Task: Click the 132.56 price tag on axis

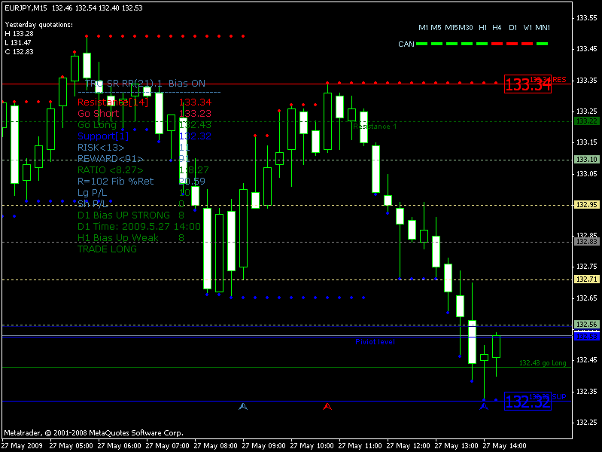Action: click(587, 325)
